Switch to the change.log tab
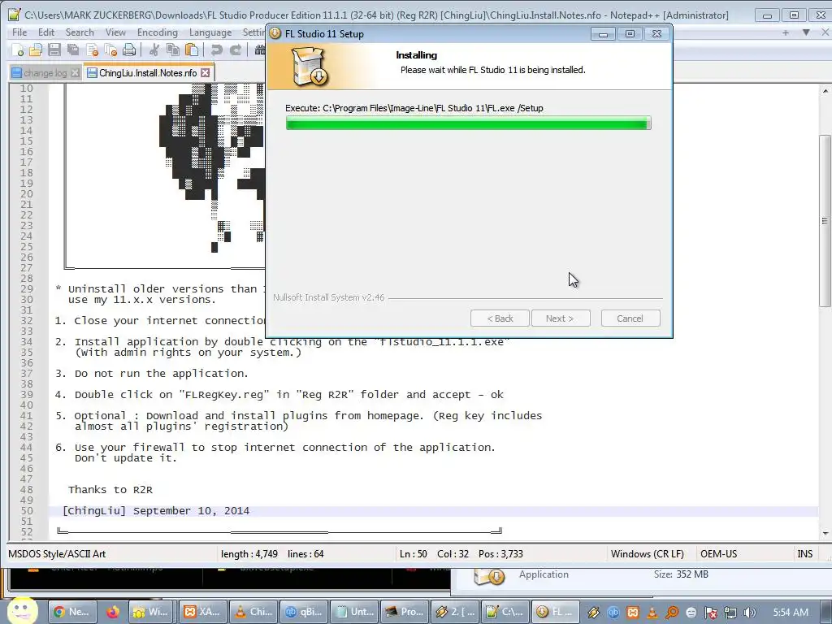This screenshot has width=832, height=624. click(45, 72)
